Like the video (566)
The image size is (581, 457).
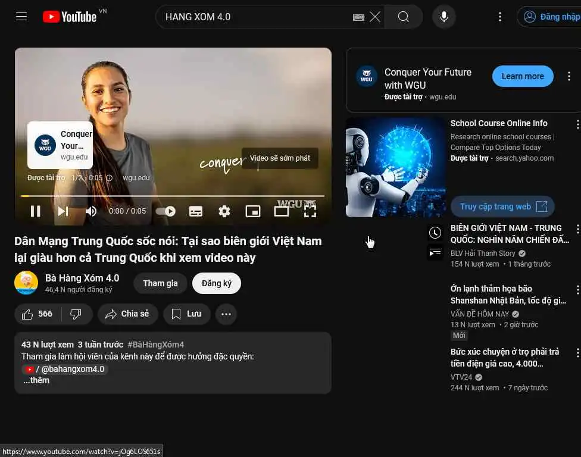(38, 314)
